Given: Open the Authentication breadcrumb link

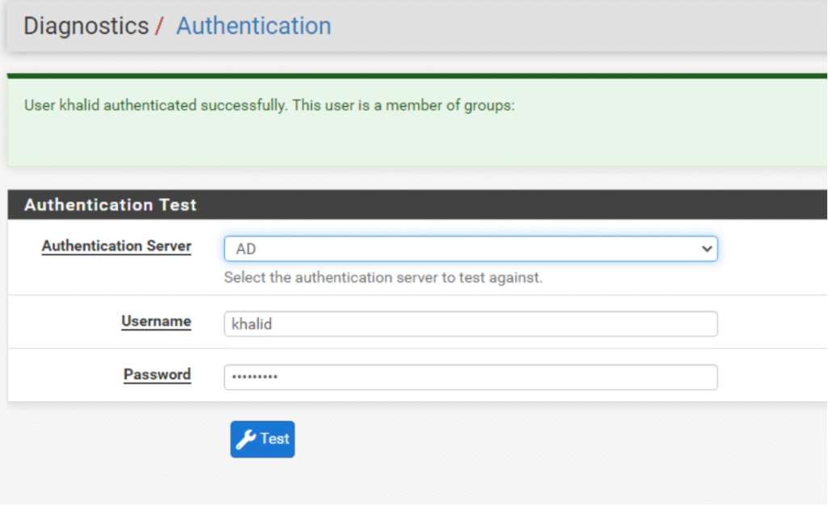Looking at the screenshot, I should (253, 26).
